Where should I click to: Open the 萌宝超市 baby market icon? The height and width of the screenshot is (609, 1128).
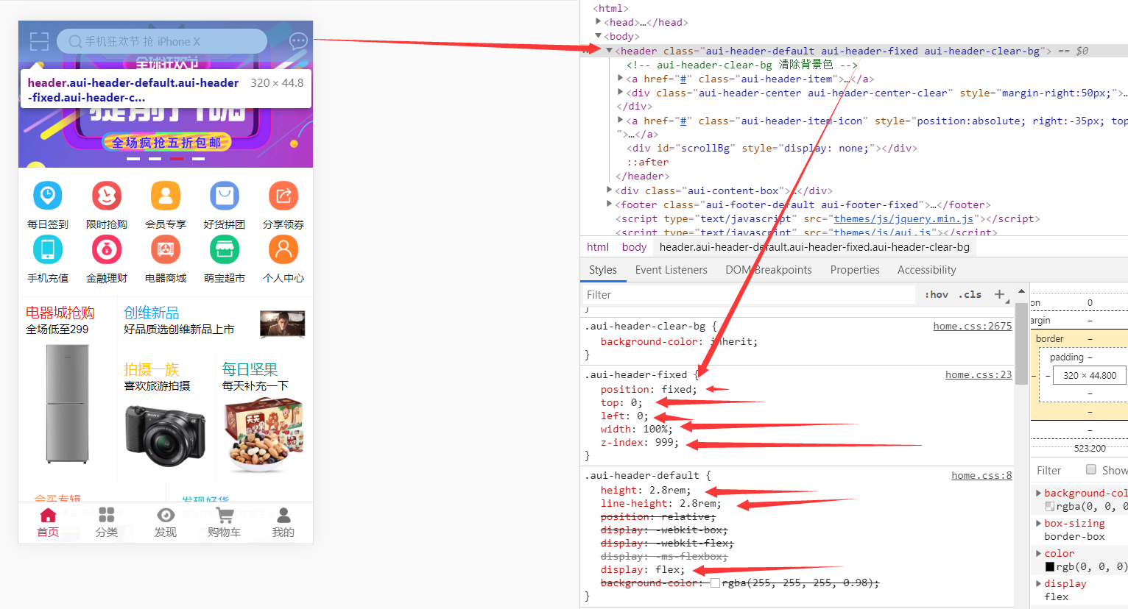point(225,249)
